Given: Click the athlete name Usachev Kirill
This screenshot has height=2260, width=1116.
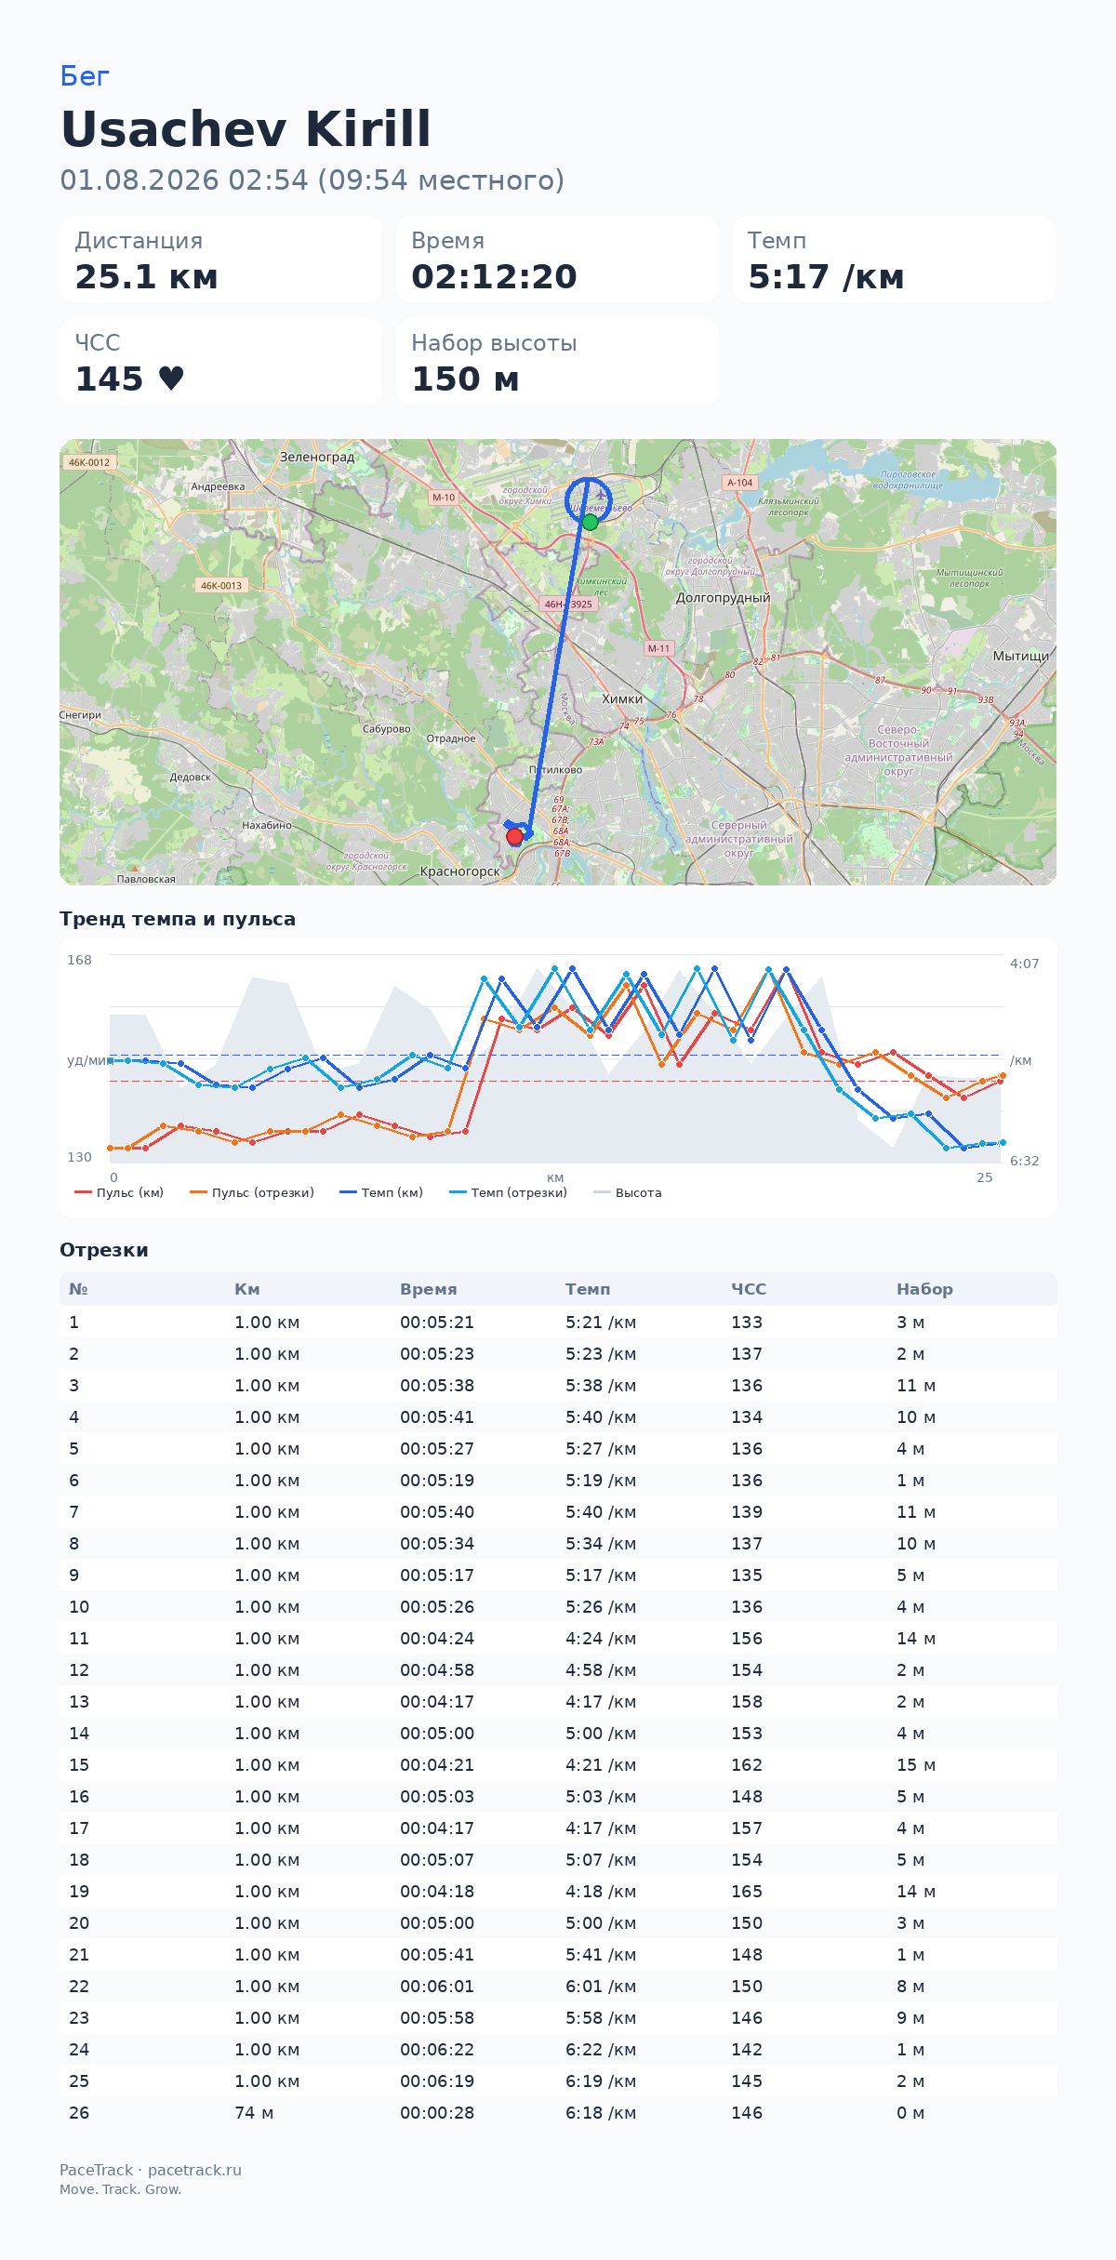Looking at the screenshot, I should pyautogui.click(x=246, y=128).
